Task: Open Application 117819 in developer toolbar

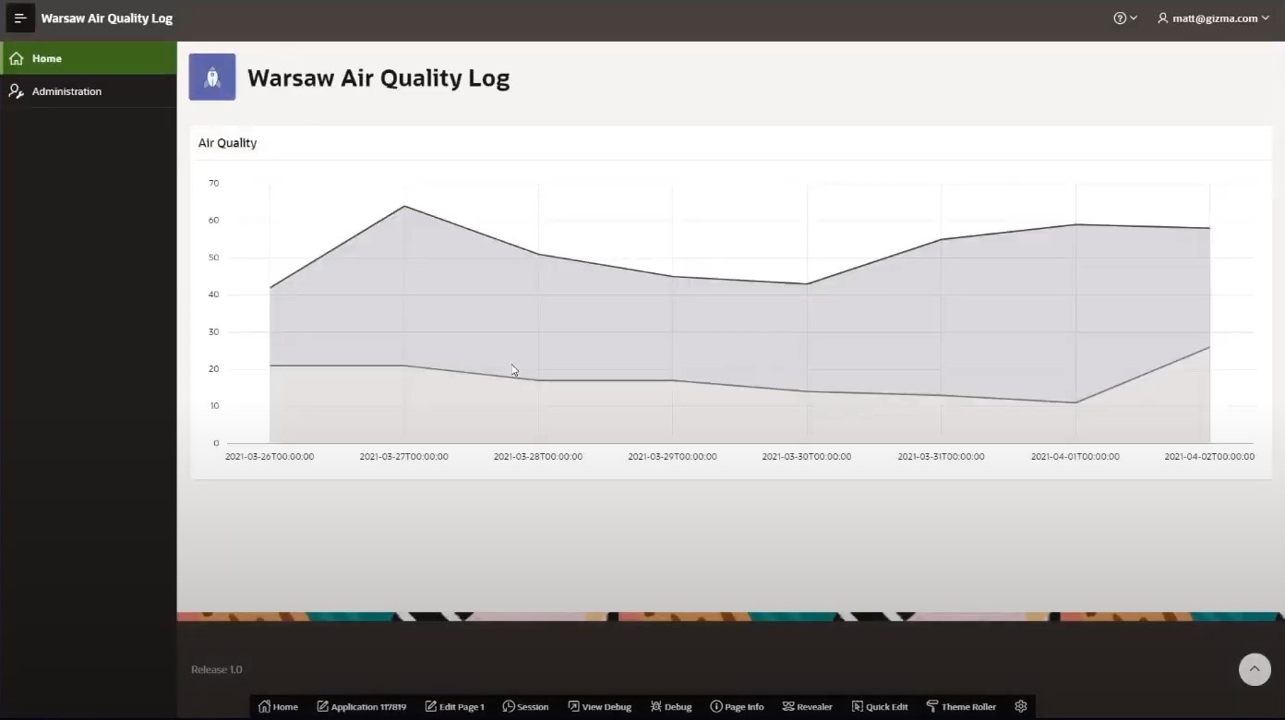Action: pyautogui.click(x=362, y=706)
